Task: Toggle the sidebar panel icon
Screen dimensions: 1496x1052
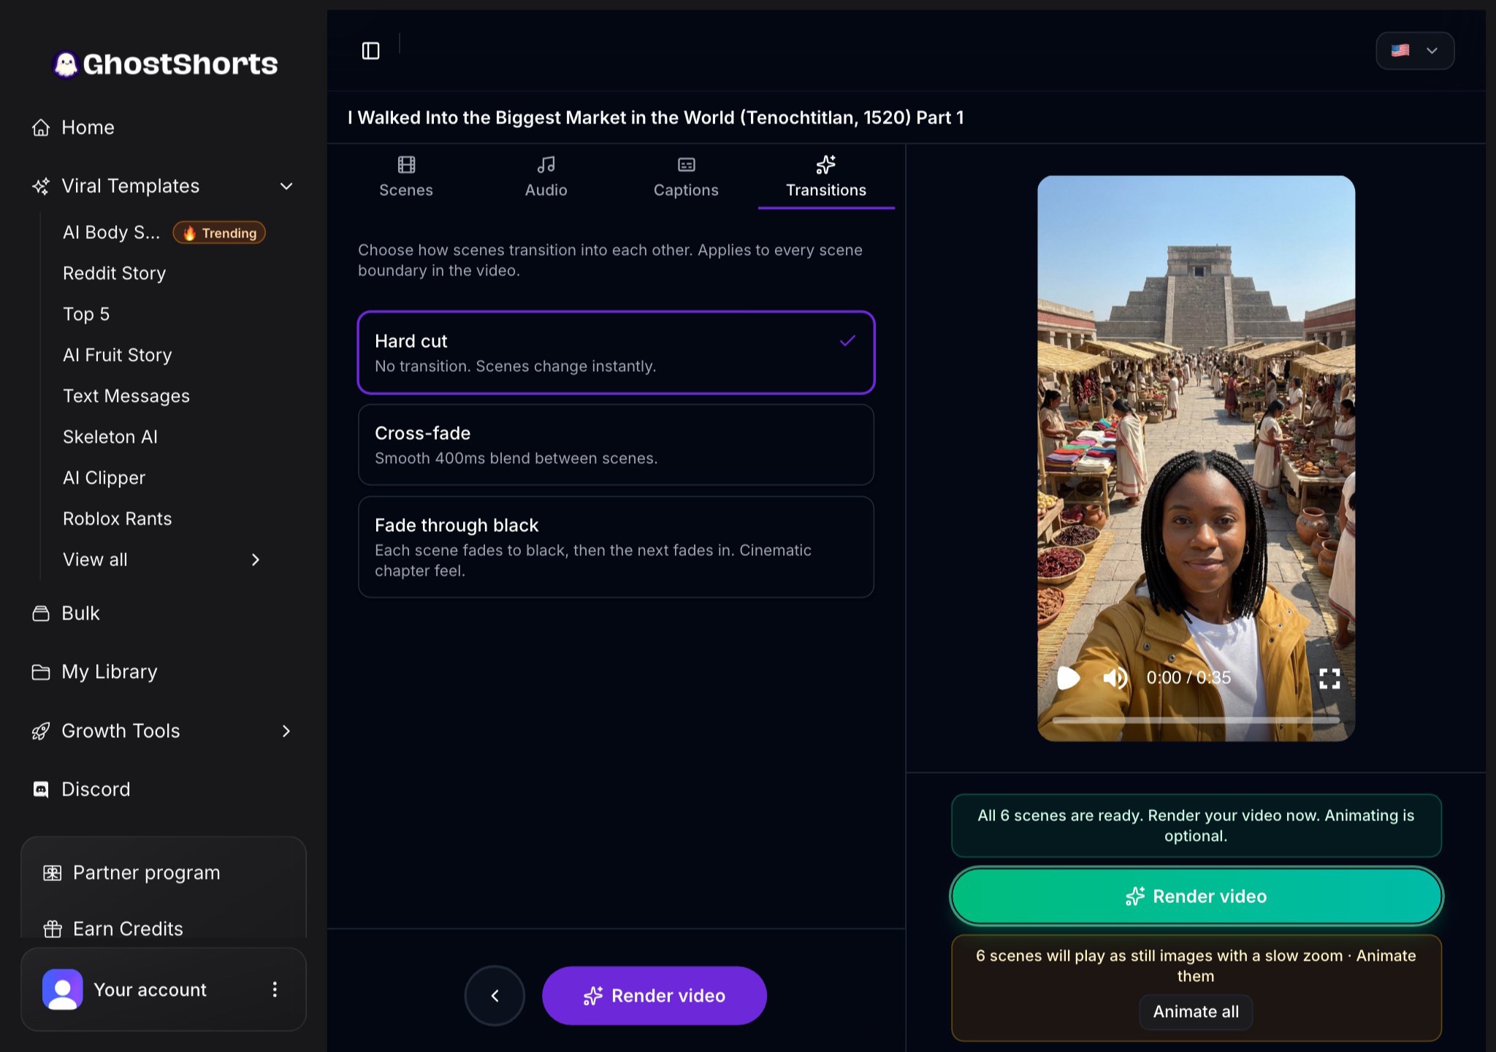Action: (370, 50)
